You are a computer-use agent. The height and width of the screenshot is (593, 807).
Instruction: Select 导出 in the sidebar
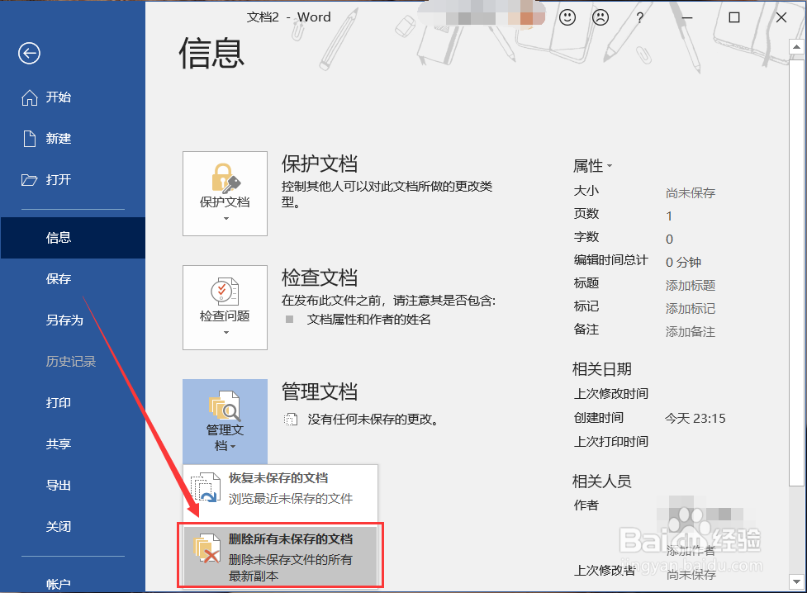58,485
